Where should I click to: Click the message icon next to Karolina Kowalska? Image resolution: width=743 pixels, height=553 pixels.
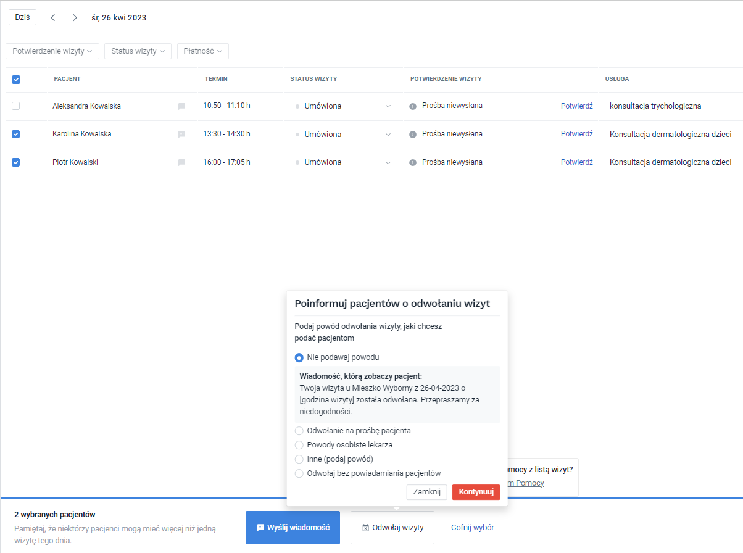tap(181, 134)
